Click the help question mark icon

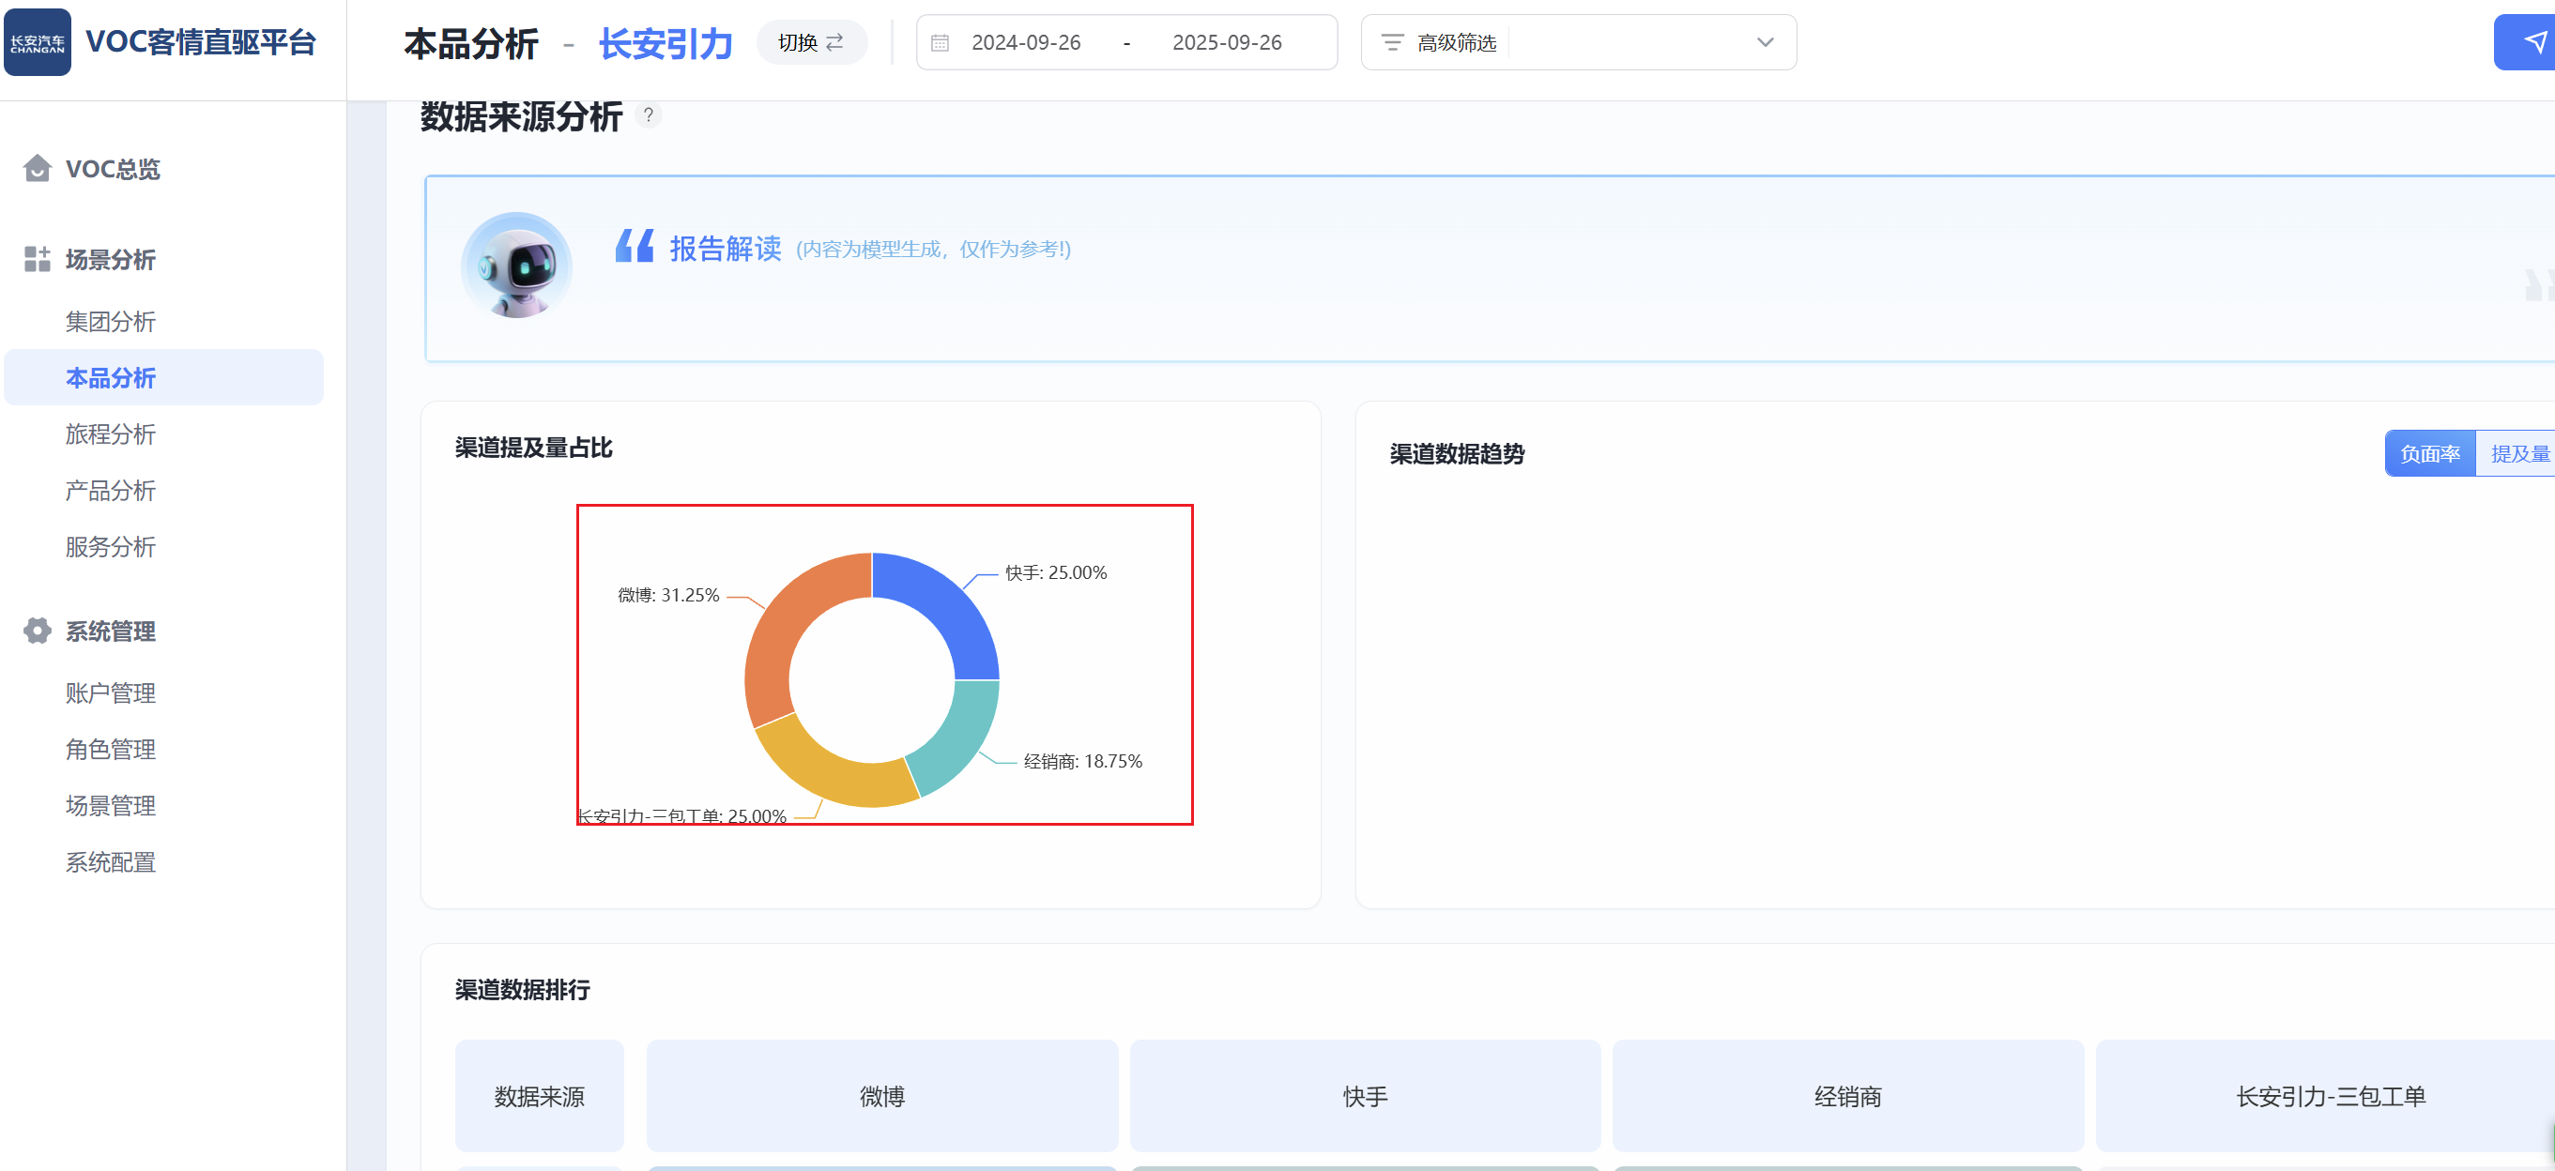coord(648,115)
